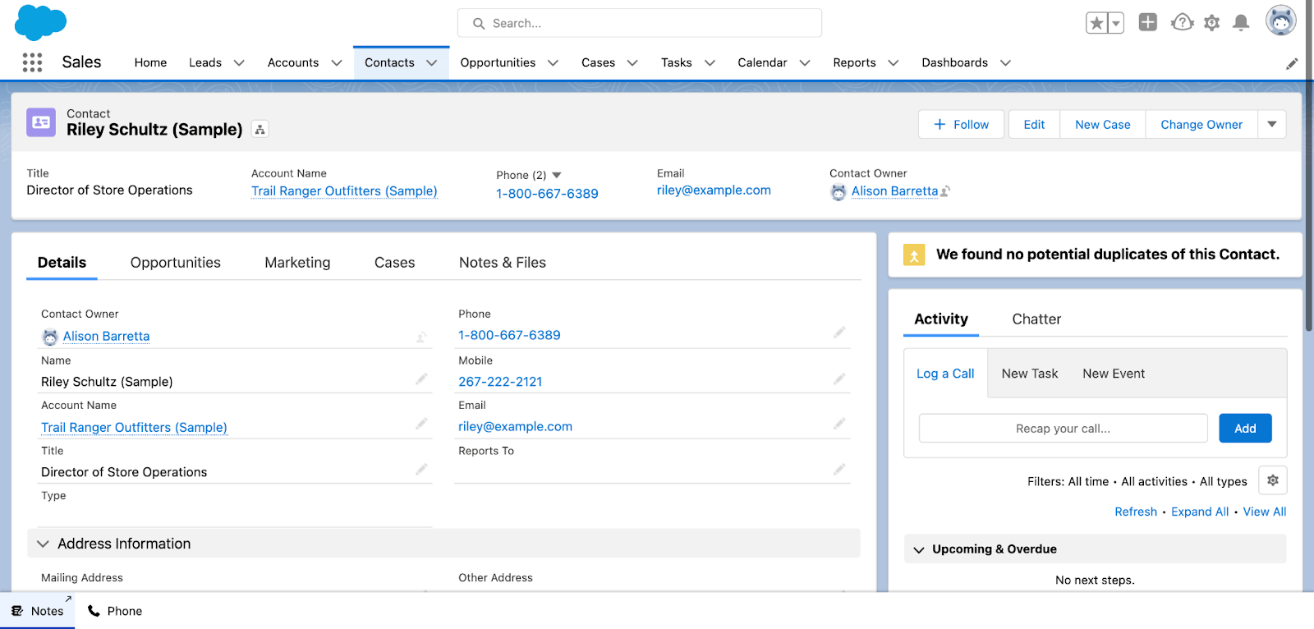Switch to the Marketing tab
This screenshot has width=1314, height=629.
coord(297,263)
